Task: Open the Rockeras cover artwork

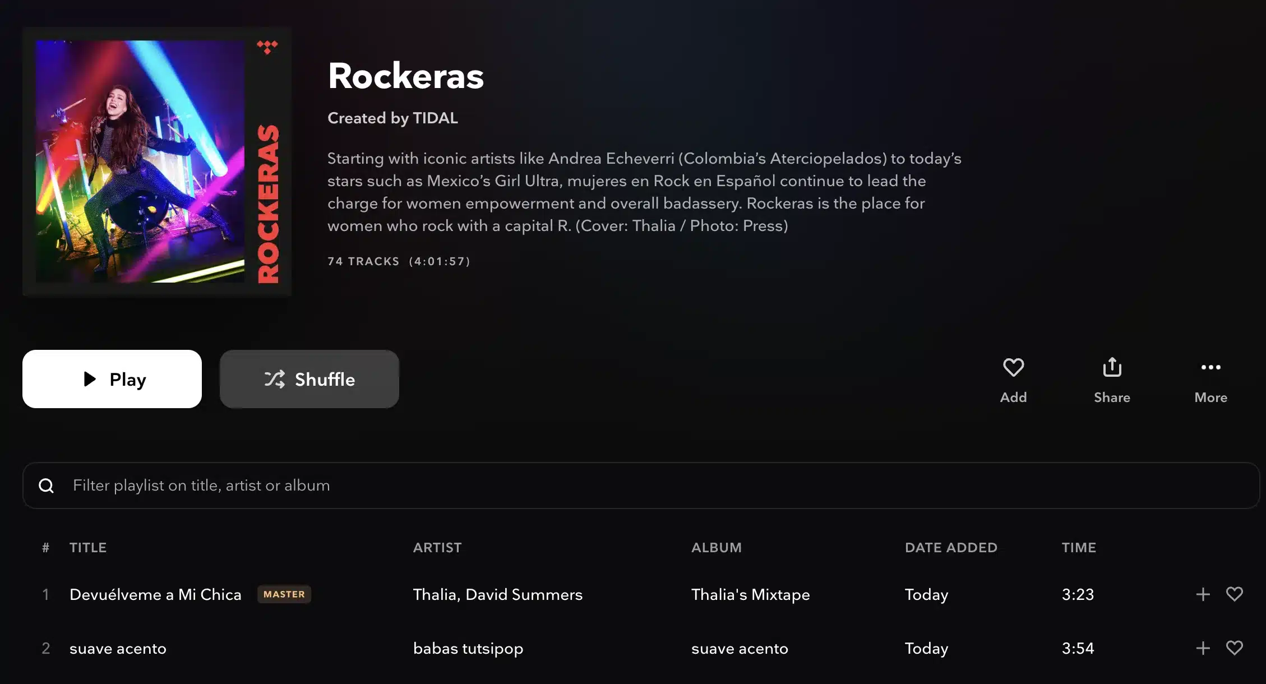Action: tap(156, 161)
